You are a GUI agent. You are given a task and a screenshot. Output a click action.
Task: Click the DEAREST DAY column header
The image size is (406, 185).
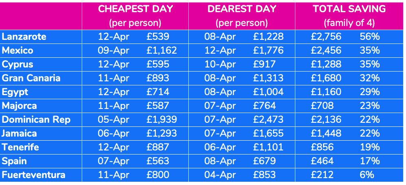[242, 9]
